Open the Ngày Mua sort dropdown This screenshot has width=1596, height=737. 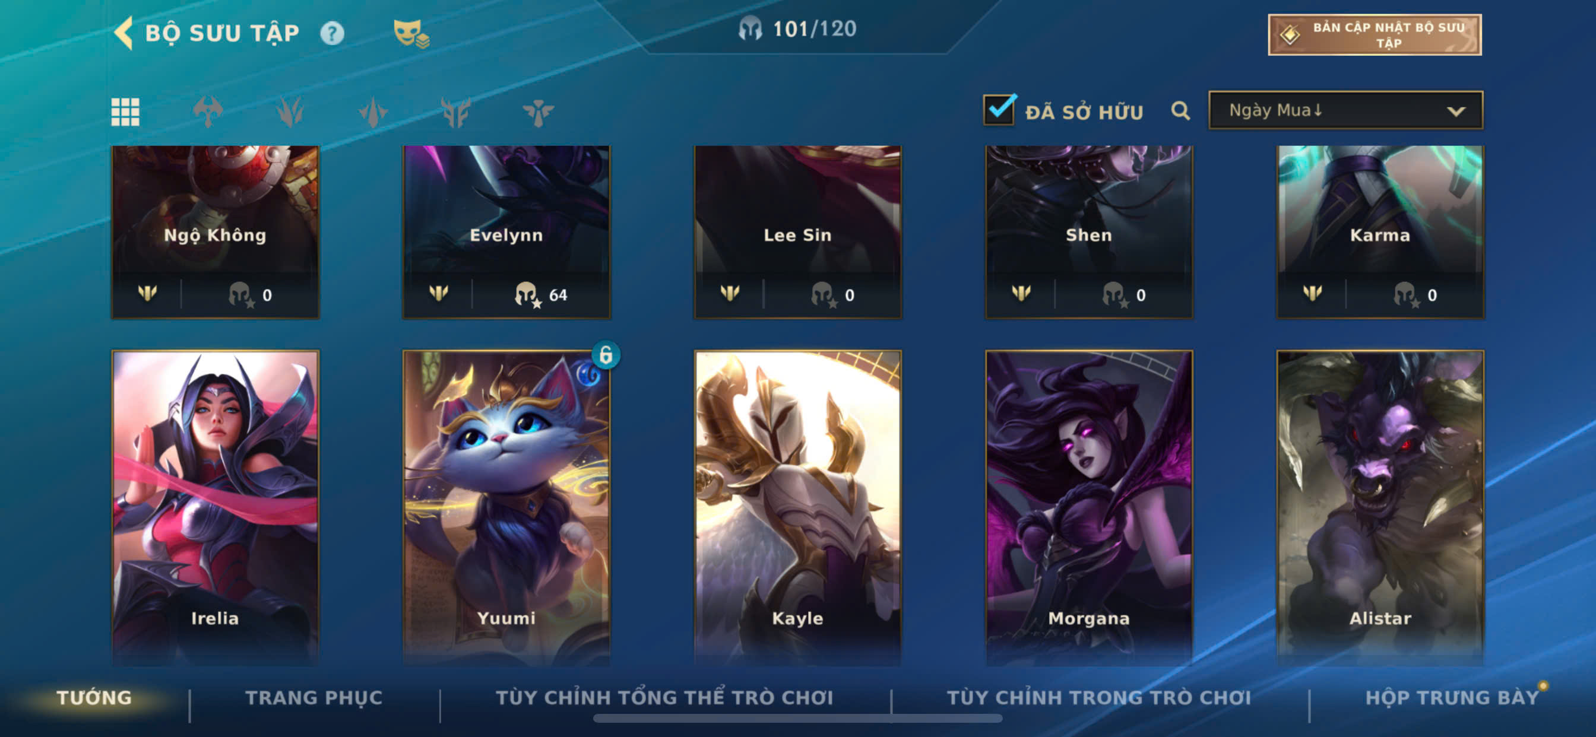pos(1345,110)
